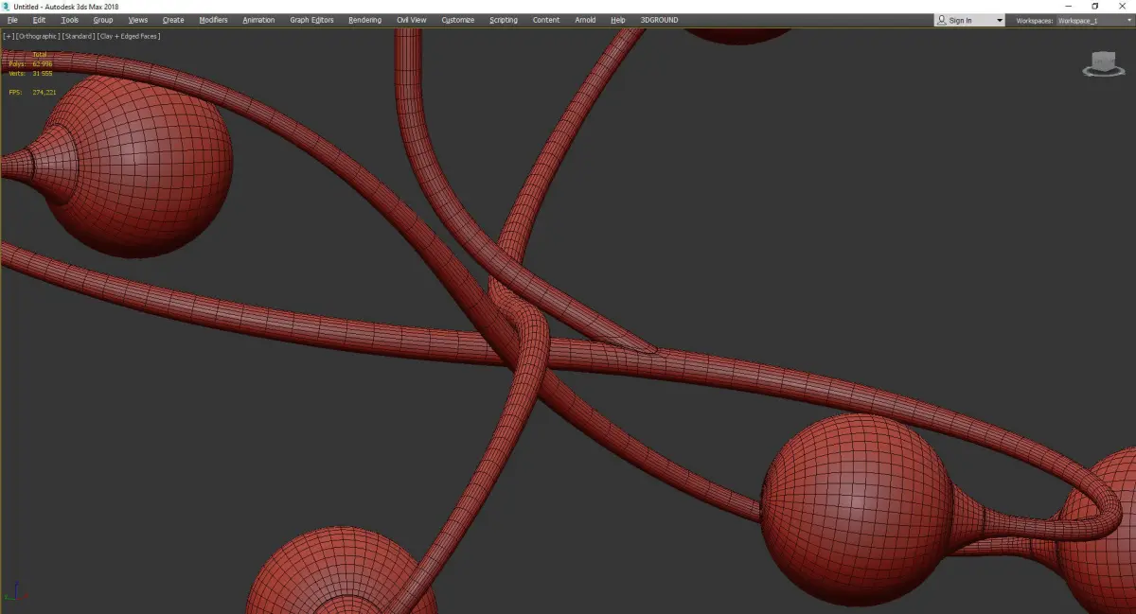Click the 3ds Max application icon in title bar

(x=7, y=7)
